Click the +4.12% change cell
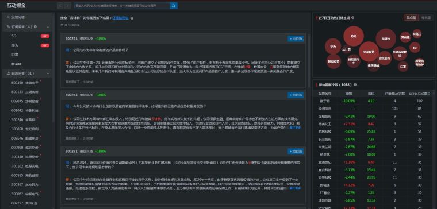Viewport: 437px width, 209px height. pyautogui.click(x=349, y=185)
